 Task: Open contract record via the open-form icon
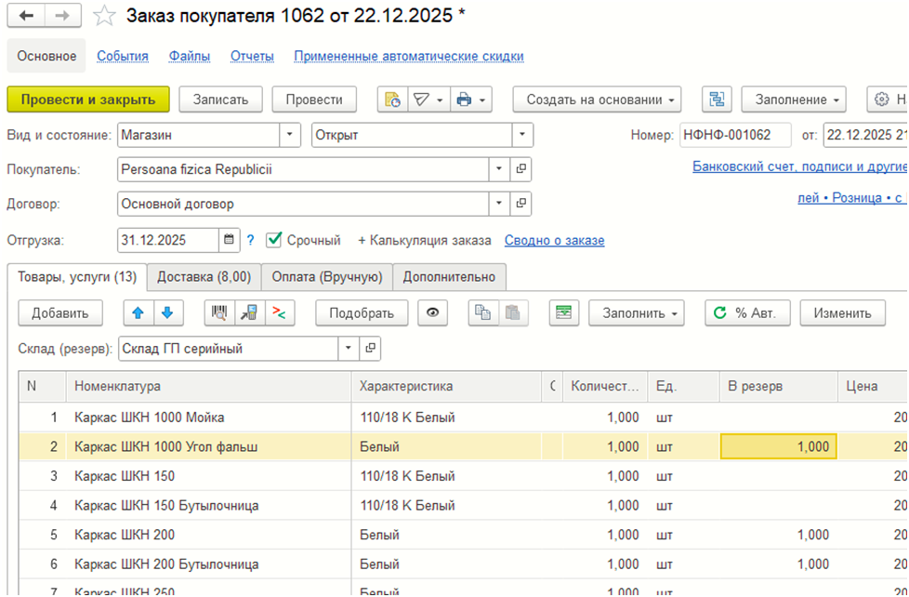pyautogui.click(x=520, y=204)
